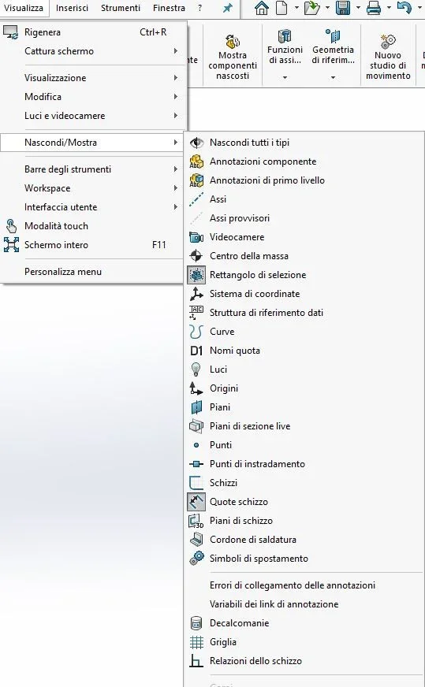Screen dimensions: 425x687
Task: Click Rigenera in Visualizza menu
Action: pyautogui.click(x=93, y=32)
